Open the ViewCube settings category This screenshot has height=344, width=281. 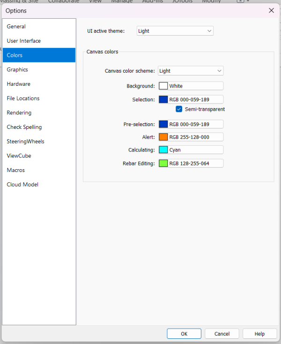19,156
